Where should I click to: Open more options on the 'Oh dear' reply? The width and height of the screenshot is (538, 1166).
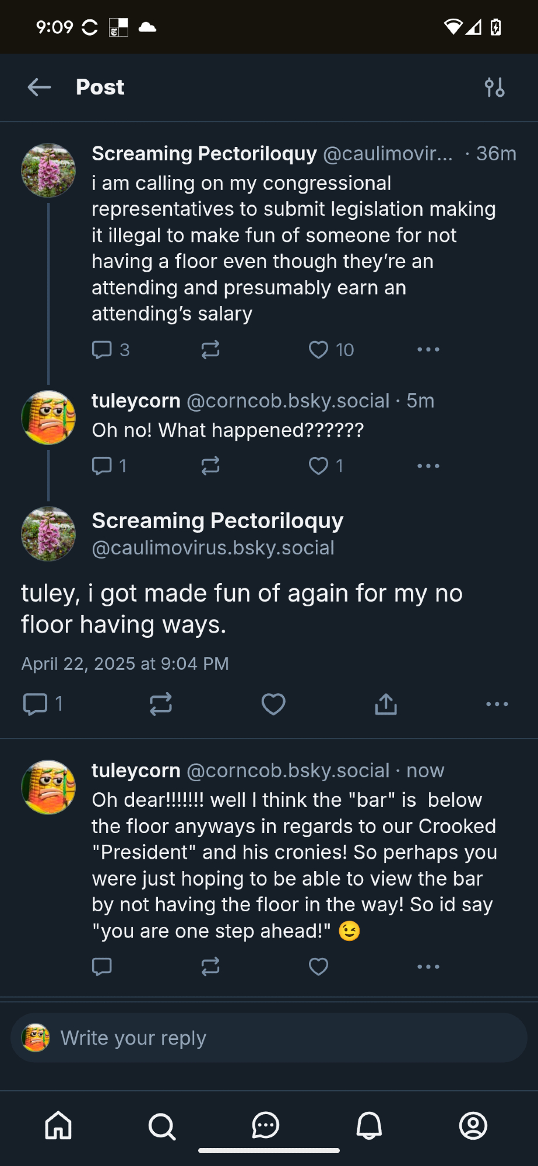pos(428,967)
